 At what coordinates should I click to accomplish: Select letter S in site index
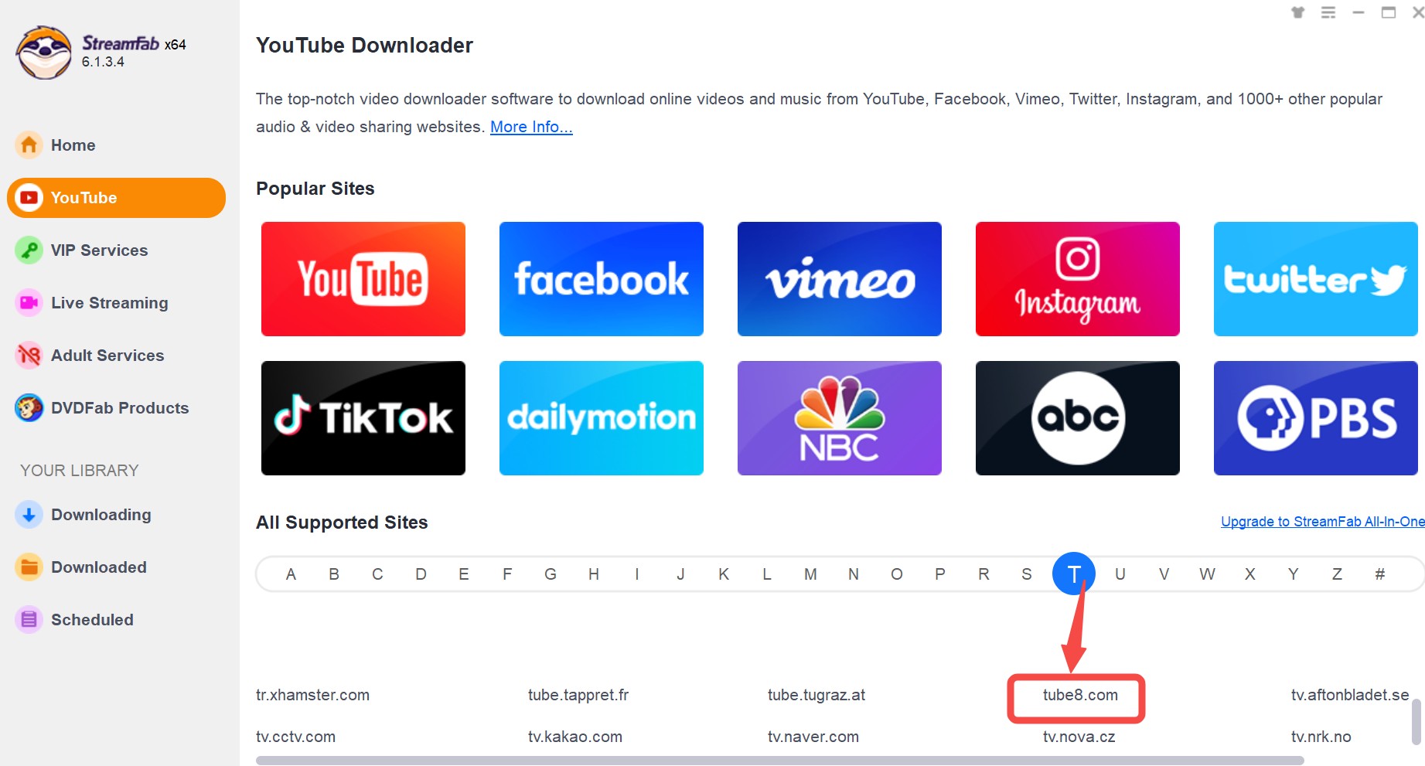pyautogui.click(x=1027, y=574)
